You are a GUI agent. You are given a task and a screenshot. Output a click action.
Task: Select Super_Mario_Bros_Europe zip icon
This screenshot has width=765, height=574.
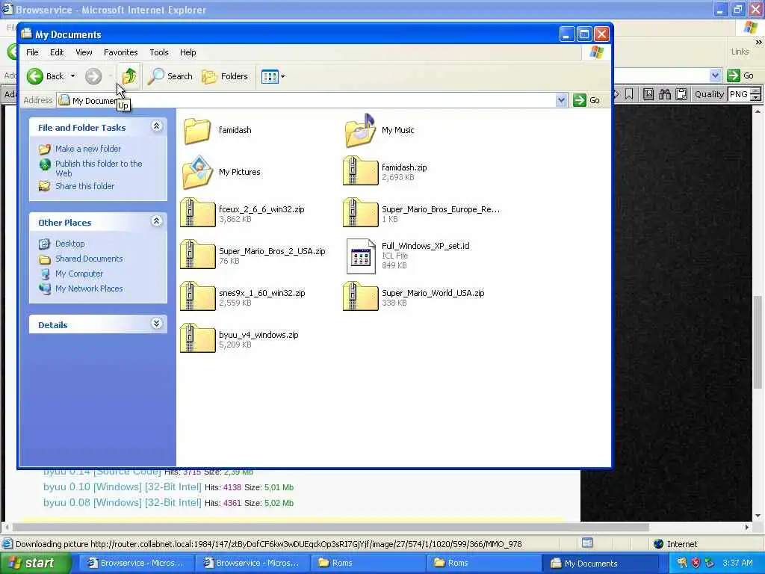(360, 213)
